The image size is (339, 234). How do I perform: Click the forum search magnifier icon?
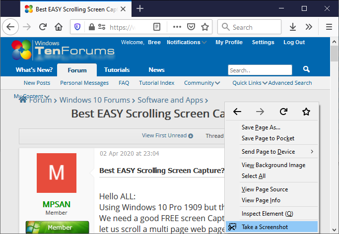tap(306, 69)
